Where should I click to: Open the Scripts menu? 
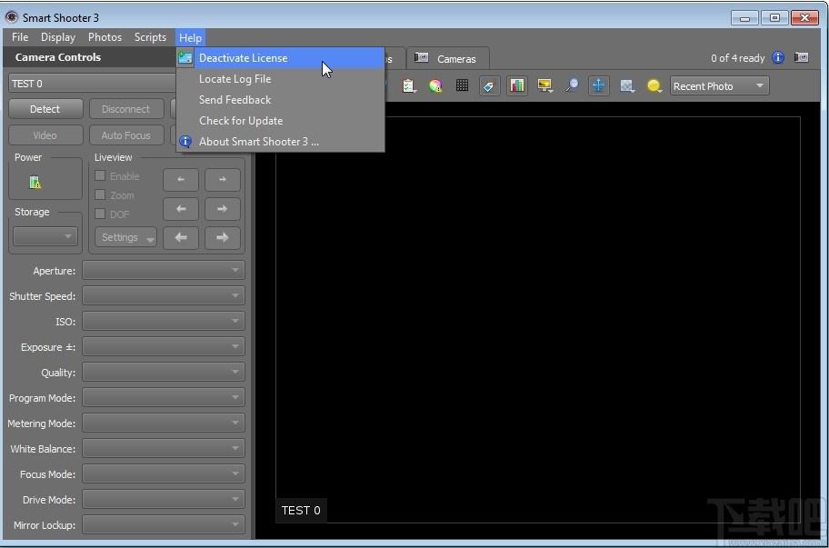click(x=150, y=37)
